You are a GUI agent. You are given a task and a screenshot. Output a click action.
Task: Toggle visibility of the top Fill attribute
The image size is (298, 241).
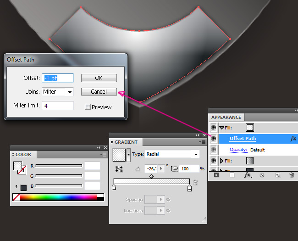213,128
